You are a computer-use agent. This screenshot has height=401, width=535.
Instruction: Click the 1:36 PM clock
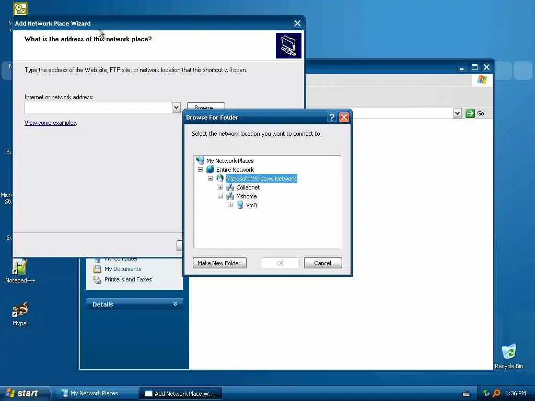pos(516,393)
